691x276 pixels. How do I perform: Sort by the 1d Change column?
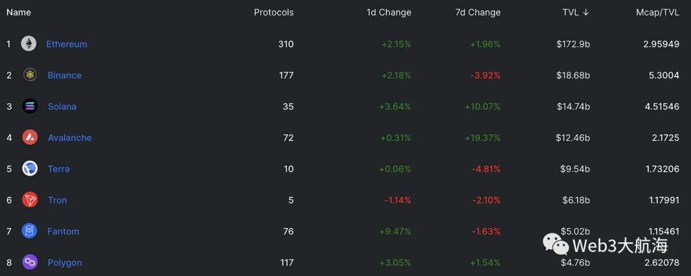[x=388, y=12]
